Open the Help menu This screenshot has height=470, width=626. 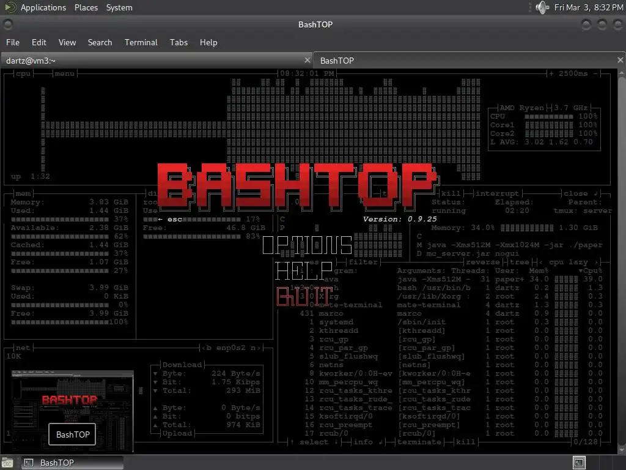click(x=208, y=42)
